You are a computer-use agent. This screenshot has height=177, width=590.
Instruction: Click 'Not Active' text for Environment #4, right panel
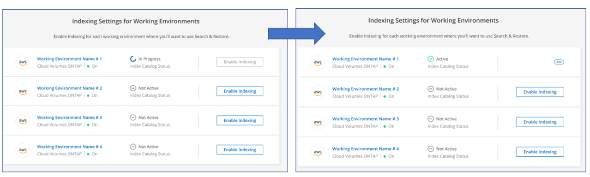(x=446, y=149)
